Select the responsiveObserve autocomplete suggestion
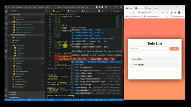 coord(96,93)
